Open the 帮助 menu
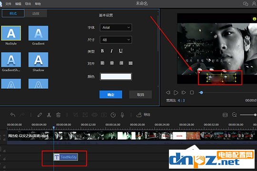 pyautogui.click(x=38, y=4)
